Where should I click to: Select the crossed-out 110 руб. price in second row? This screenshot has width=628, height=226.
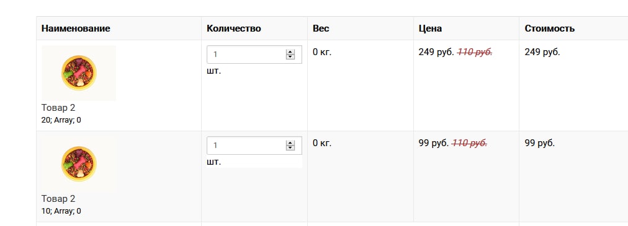pyautogui.click(x=469, y=143)
